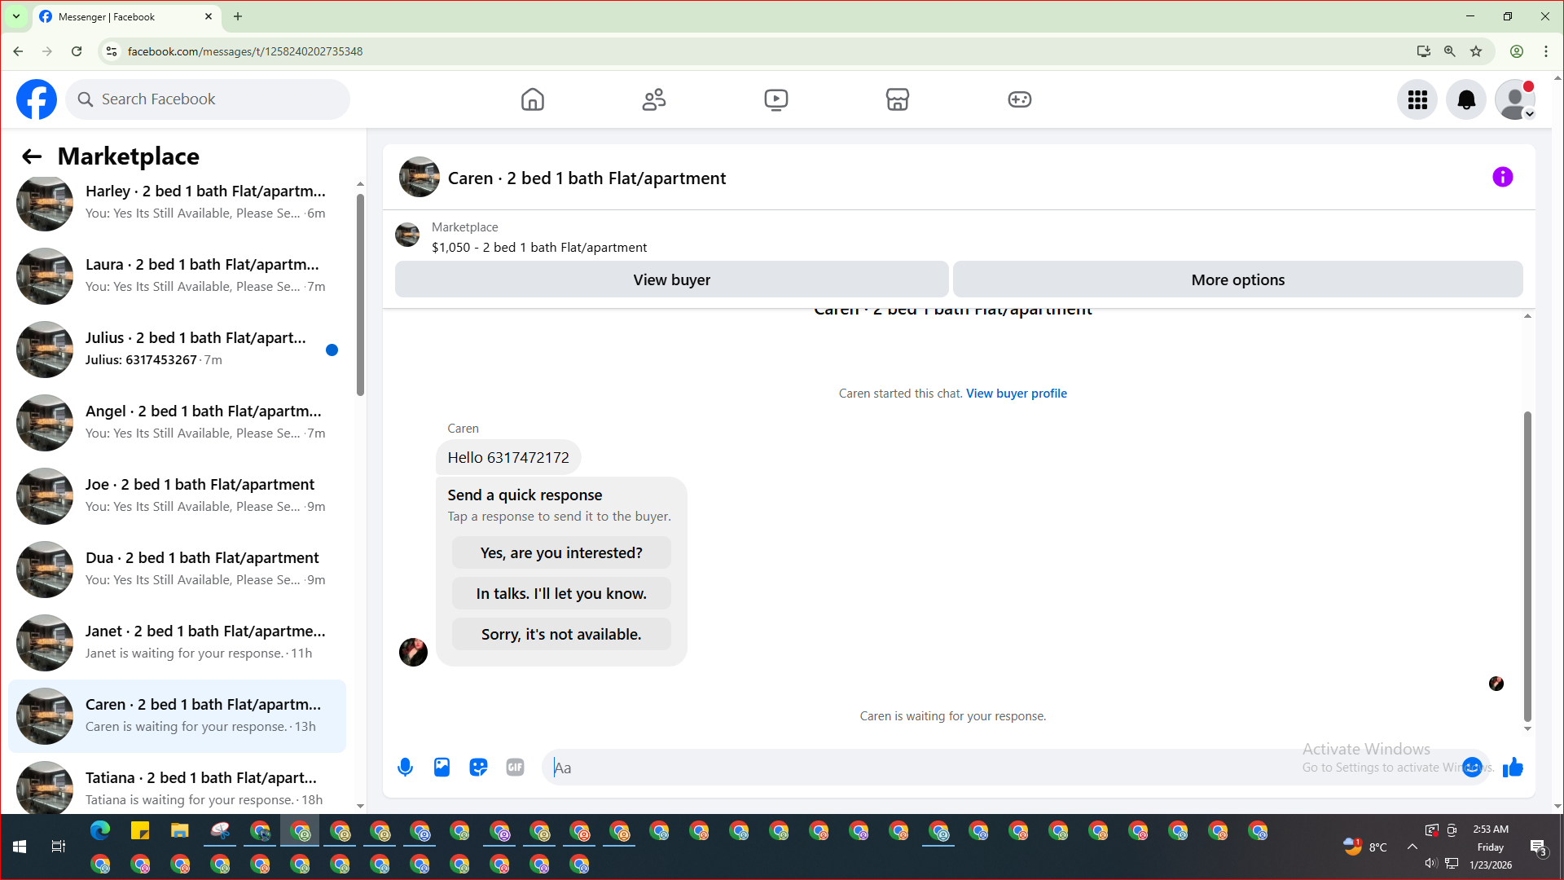Open Joe's conversation
Image resolution: width=1564 pixels, height=880 pixels.
click(177, 496)
